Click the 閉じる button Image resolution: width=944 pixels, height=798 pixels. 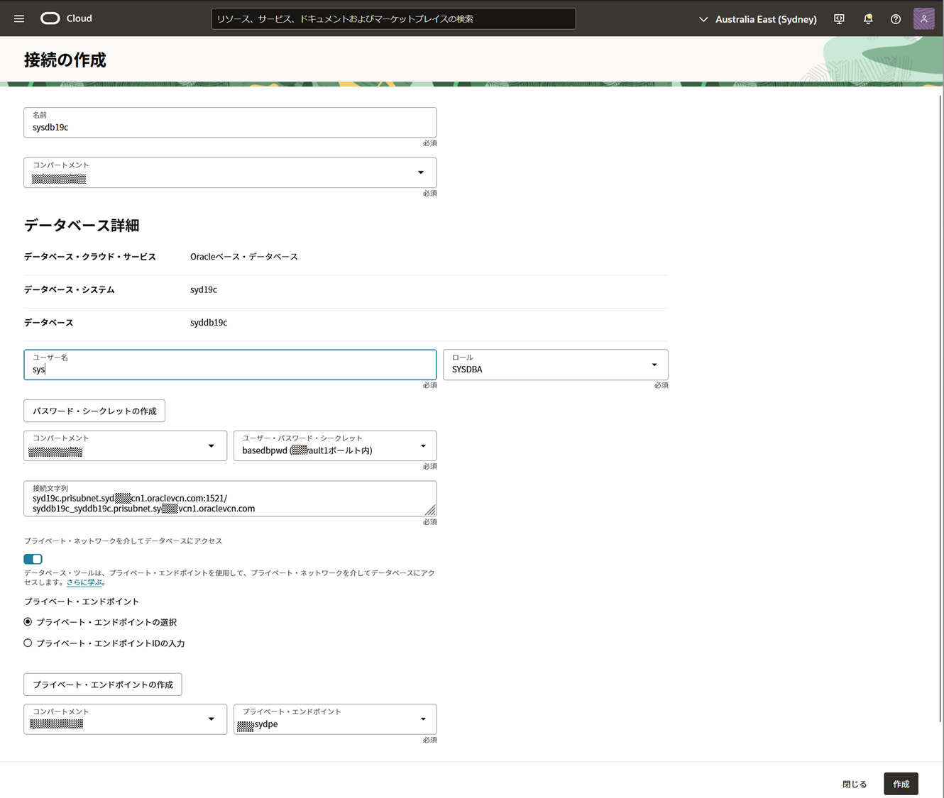(855, 784)
